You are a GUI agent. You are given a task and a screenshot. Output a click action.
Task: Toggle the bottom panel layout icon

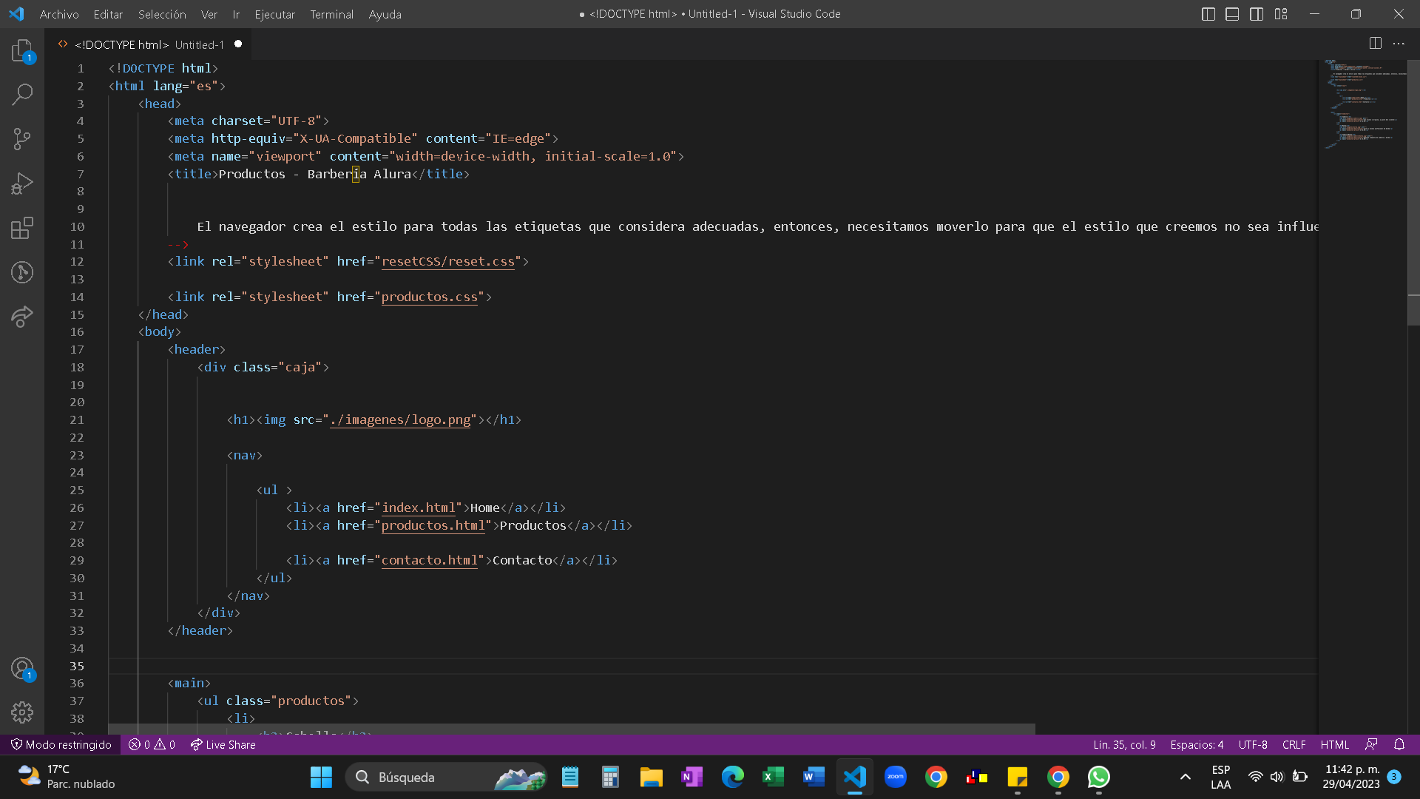tap(1232, 14)
